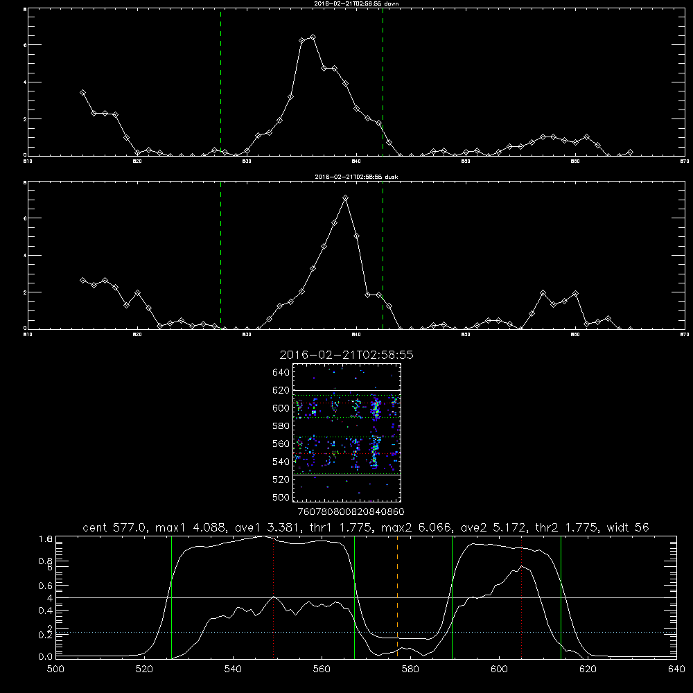Select the "widt 56" value
The width and height of the screenshot is (693, 693).
click(x=628, y=527)
